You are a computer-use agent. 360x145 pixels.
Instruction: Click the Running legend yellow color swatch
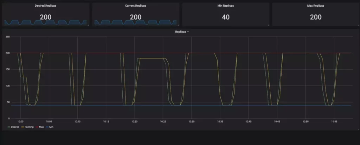(x=22, y=127)
